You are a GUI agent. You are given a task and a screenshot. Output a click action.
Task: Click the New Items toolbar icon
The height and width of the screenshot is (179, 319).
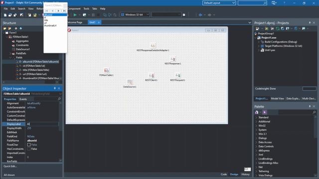5,15
